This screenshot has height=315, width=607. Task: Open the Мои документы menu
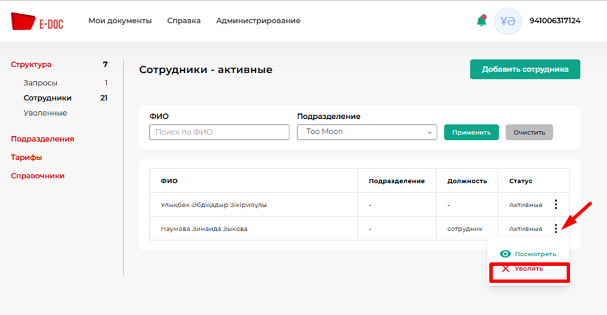[x=120, y=21]
